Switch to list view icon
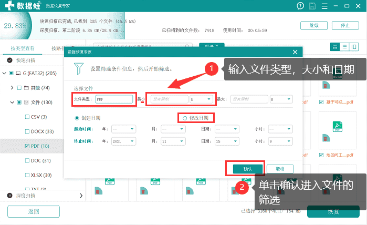This screenshot has width=367, height=225. click(x=344, y=47)
